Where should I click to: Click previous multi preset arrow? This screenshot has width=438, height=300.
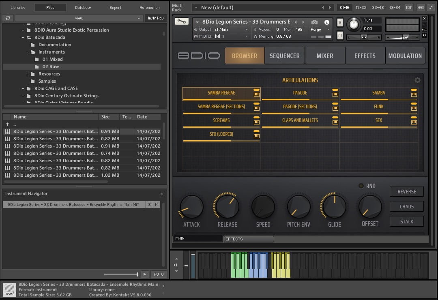tap(323, 8)
